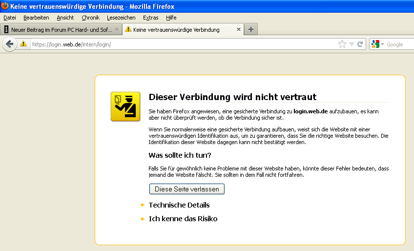Open the Chronik menu
The height and width of the screenshot is (251, 414).
pyautogui.click(x=91, y=18)
